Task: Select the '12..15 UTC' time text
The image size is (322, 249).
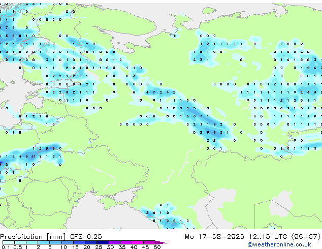Action: (268, 237)
